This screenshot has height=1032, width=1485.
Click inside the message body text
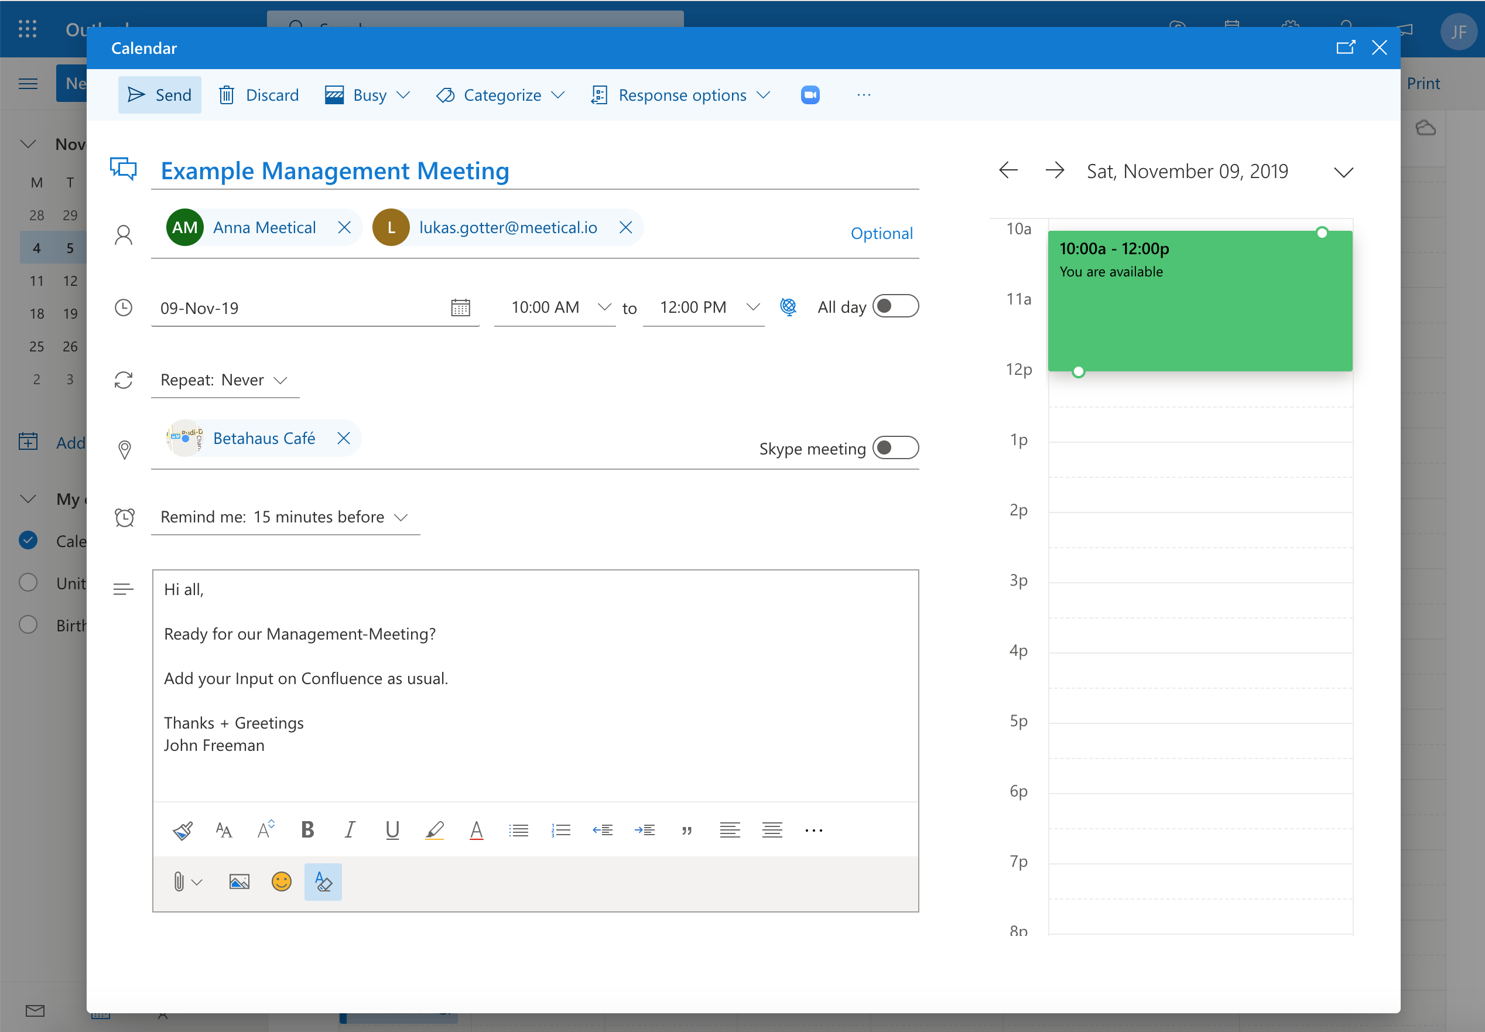535,685
